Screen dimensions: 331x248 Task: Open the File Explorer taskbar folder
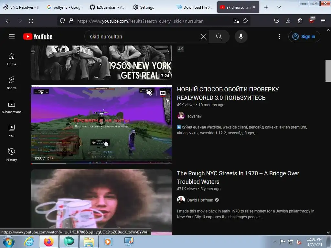coord(89,242)
